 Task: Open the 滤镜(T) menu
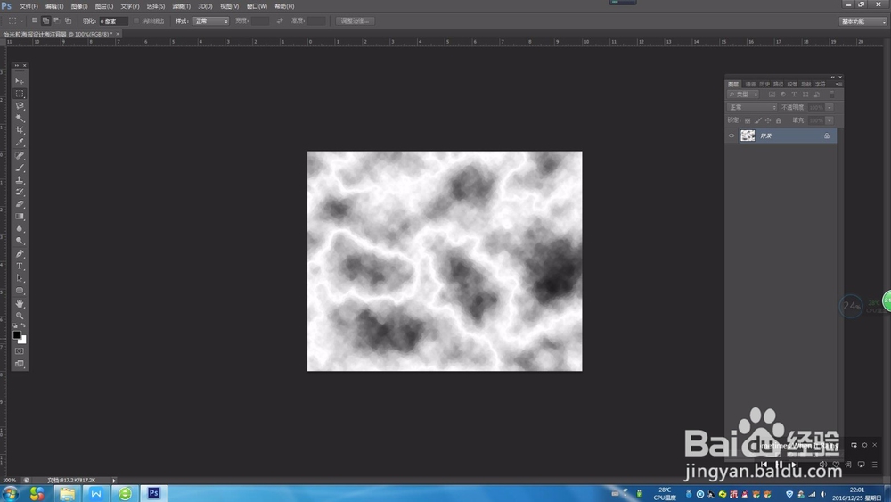181,6
